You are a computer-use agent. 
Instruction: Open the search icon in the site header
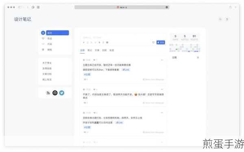tap(220, 19)
